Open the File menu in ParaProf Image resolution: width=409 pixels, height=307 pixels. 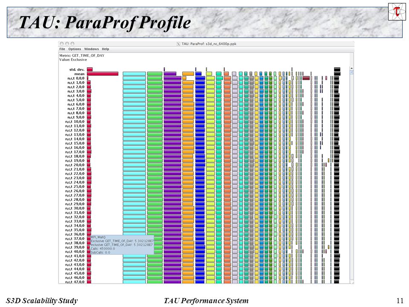(x=62, y=49)
